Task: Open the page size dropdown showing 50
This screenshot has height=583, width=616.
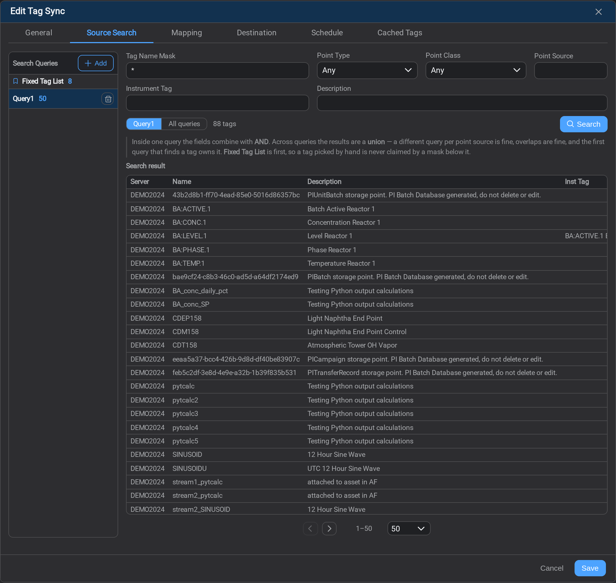Action: pyautogui.click(x=409, y=528)
